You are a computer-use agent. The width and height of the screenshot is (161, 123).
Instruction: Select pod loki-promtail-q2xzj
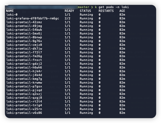24,94
